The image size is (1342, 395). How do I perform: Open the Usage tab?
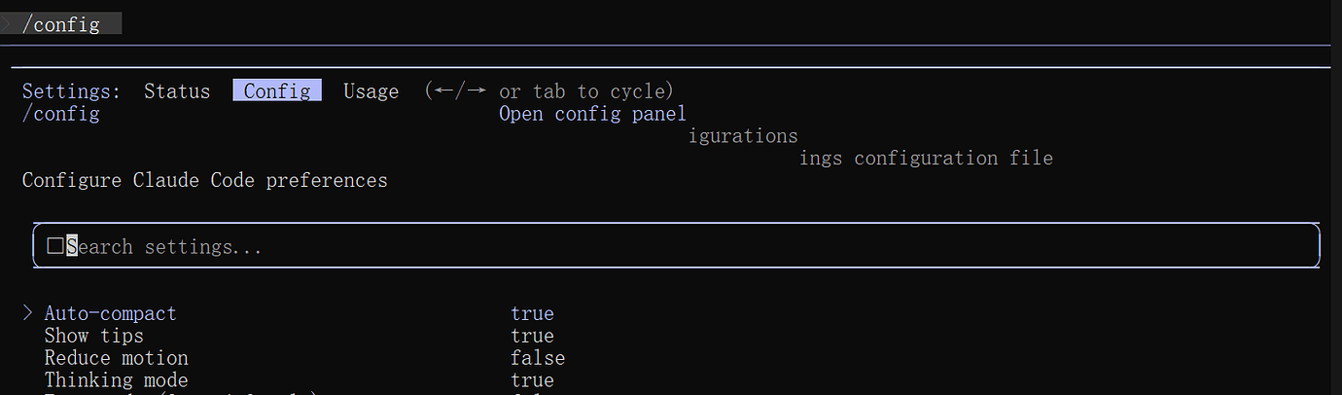371,90
